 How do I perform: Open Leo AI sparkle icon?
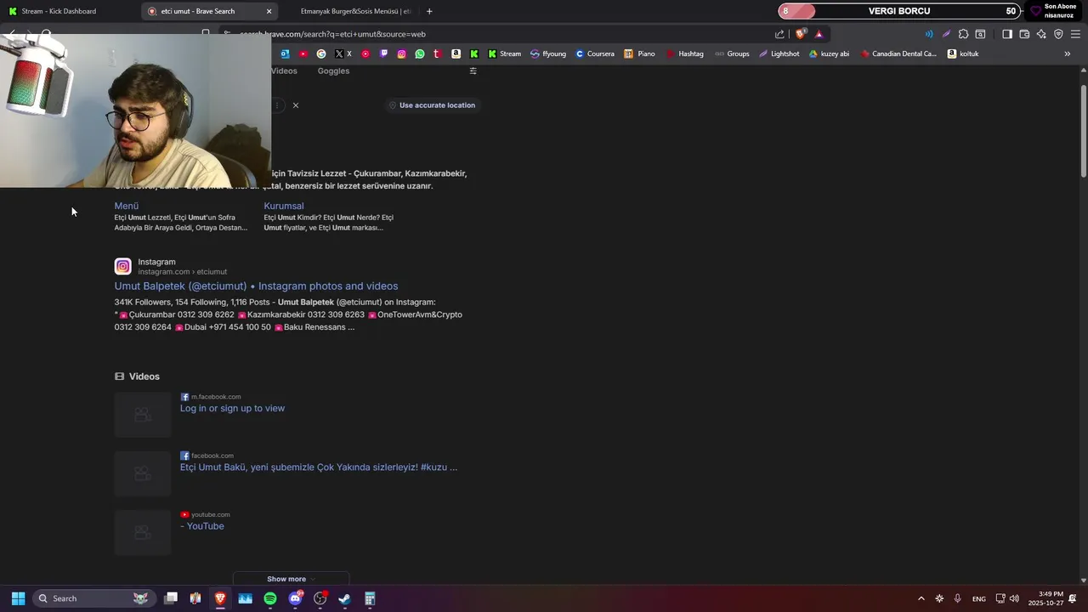[x=1041, y=34]
